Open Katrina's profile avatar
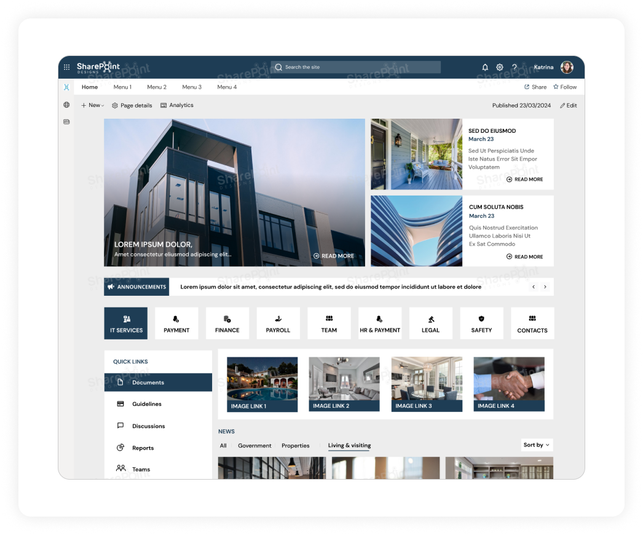The image size is (643, 535). [x=567, y=67]
